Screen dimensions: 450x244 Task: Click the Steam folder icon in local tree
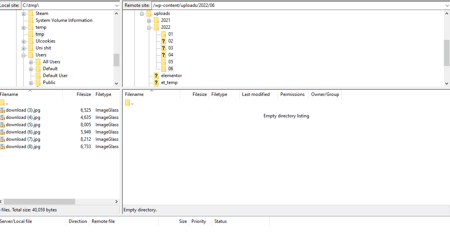coord(31,13)
